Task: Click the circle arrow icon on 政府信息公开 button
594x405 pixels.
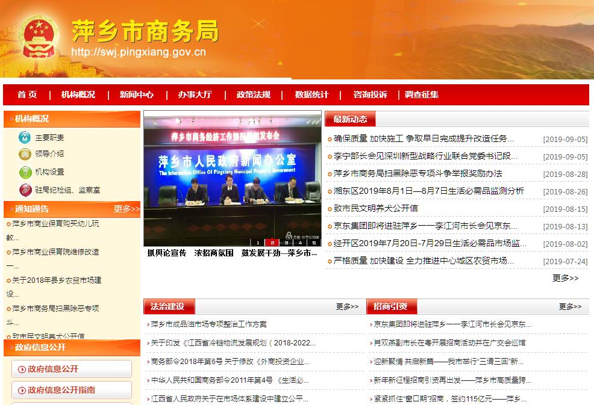Action: [22, 369]
